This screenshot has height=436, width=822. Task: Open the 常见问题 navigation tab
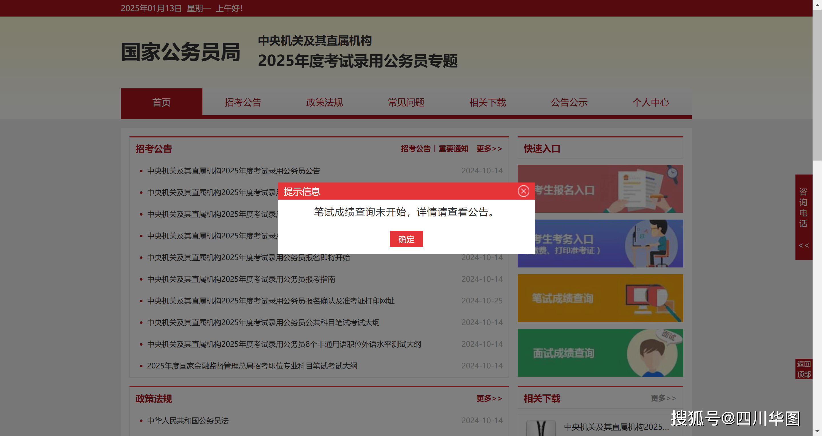[406, 102]
